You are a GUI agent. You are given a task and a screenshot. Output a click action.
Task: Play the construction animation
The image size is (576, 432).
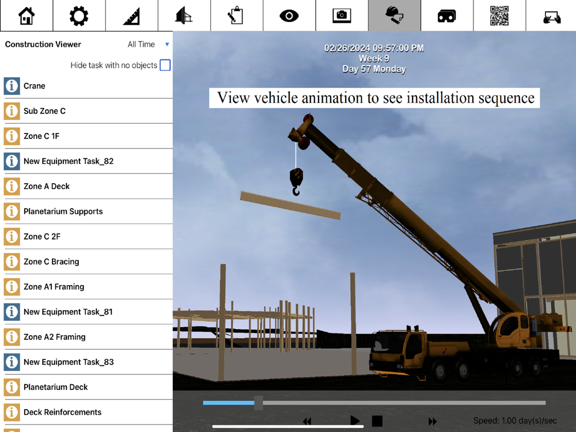pyautogui.click(x=354, y=421)
